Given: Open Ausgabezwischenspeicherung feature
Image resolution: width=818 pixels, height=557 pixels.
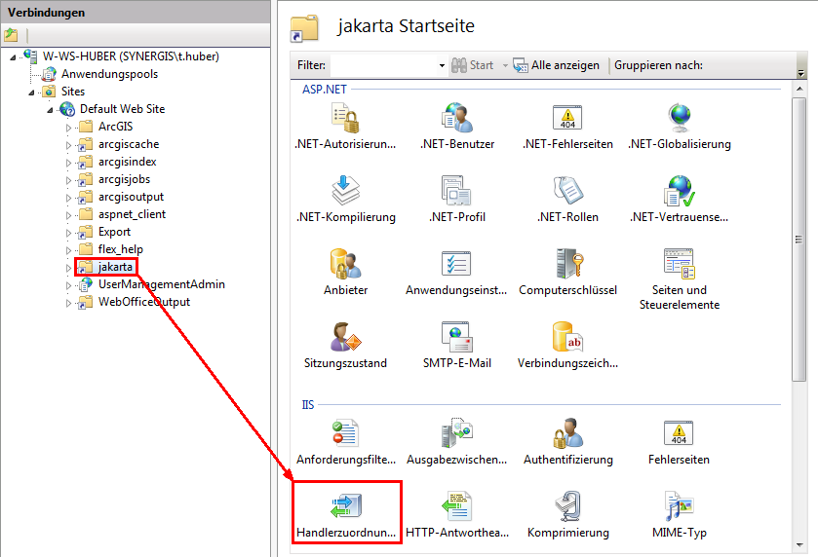Looking at the screenshot, I should (457, 442).
